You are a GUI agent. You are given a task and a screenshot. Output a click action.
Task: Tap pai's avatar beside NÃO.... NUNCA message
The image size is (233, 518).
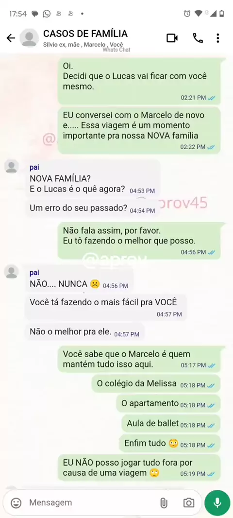tap(12, 272)
